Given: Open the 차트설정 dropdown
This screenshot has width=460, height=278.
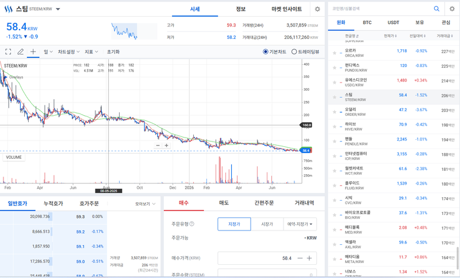Looking at the screenshot, I should coord(68,52).
